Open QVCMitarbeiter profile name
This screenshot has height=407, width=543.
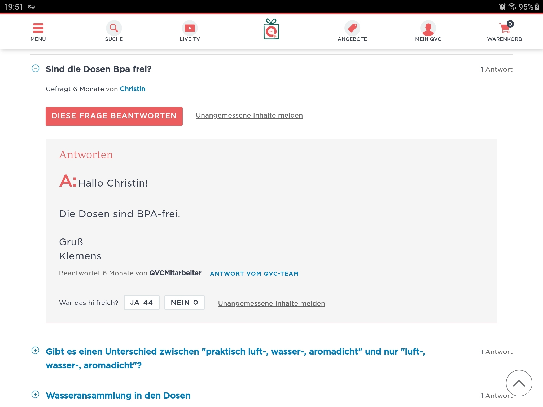coord(175,273)
